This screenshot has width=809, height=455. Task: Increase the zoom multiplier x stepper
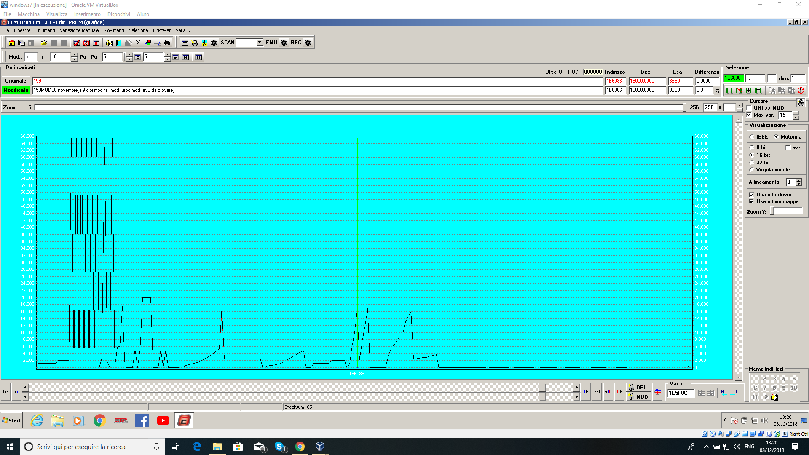(x=739, y=105)
